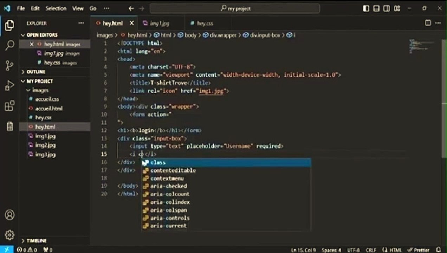Open Explorer views and more actions ellipsis
The image size is (447, 253).
81,23
